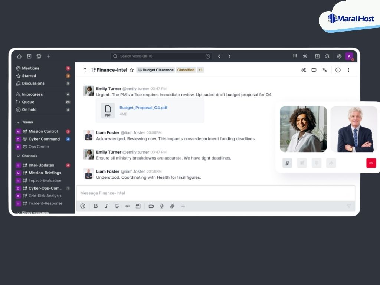Mute microphone in the call panel
This screenshot has width=380, height=285.
click(x=288, y=163)
